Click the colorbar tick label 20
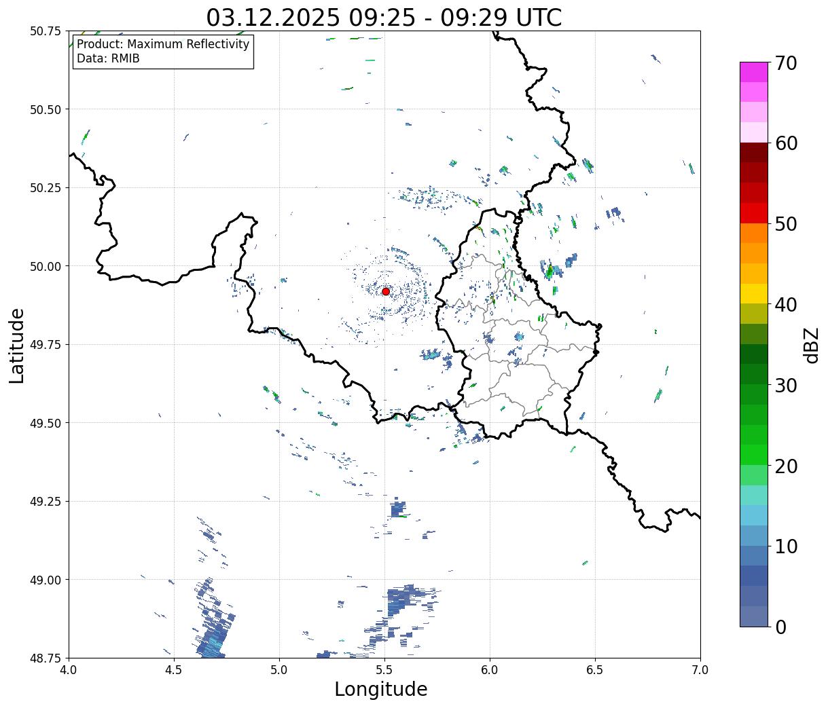 [786, 466]
